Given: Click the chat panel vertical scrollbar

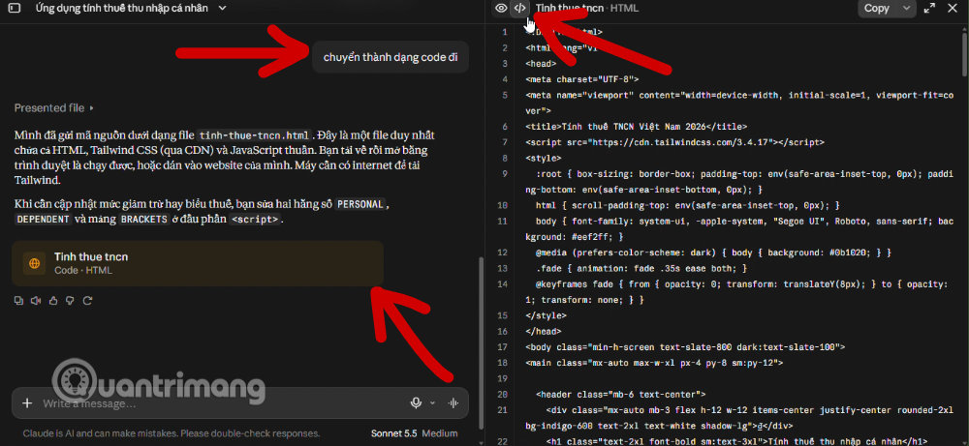Looking at the screenshot, I should click(x=481, y=342).
